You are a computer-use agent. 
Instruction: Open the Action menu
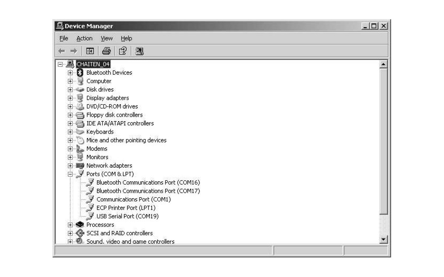pyautogui.click(x=84, y=38)
